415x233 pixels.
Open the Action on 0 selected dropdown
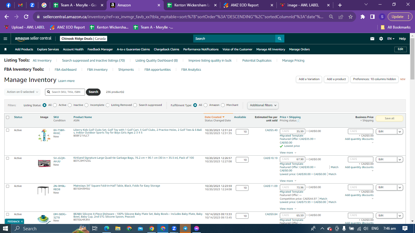click(x=22, y=92)
